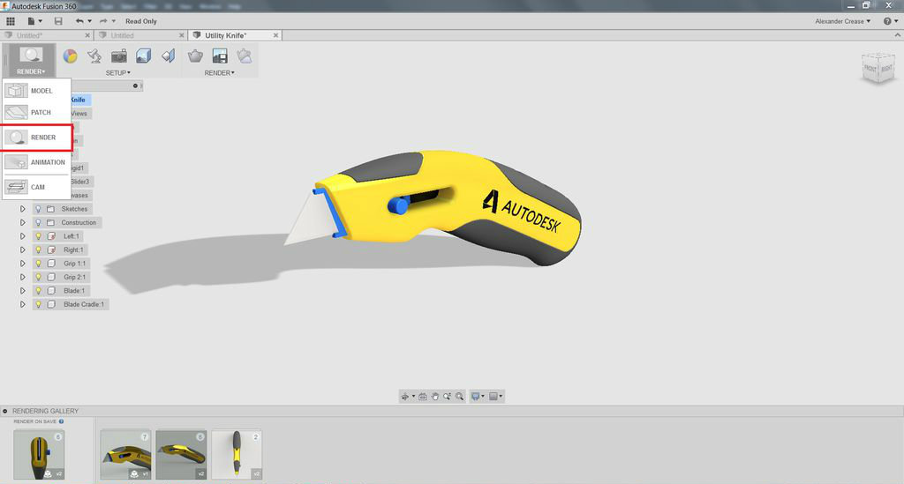Expand the Blade:1 component
This screenshot has width=904, height=484.
point(22,291)
